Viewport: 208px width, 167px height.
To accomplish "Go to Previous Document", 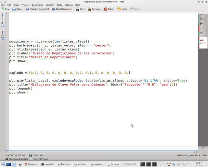I will [x=37, y=9].
